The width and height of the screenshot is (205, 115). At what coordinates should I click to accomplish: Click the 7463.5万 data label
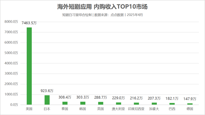29,23
